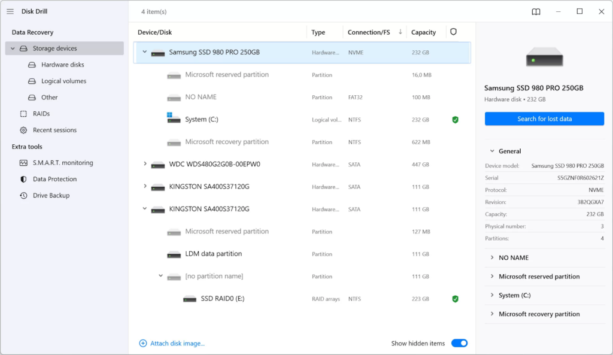Image resolution: width=613 pixels, height=355 pixels.
Task: Click the green protection badge on SSD RAID0
Action: (456, 298)
